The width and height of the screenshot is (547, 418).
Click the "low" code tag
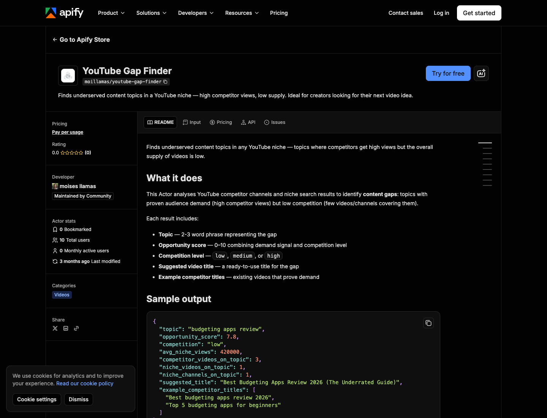click(x=220, y=256)
